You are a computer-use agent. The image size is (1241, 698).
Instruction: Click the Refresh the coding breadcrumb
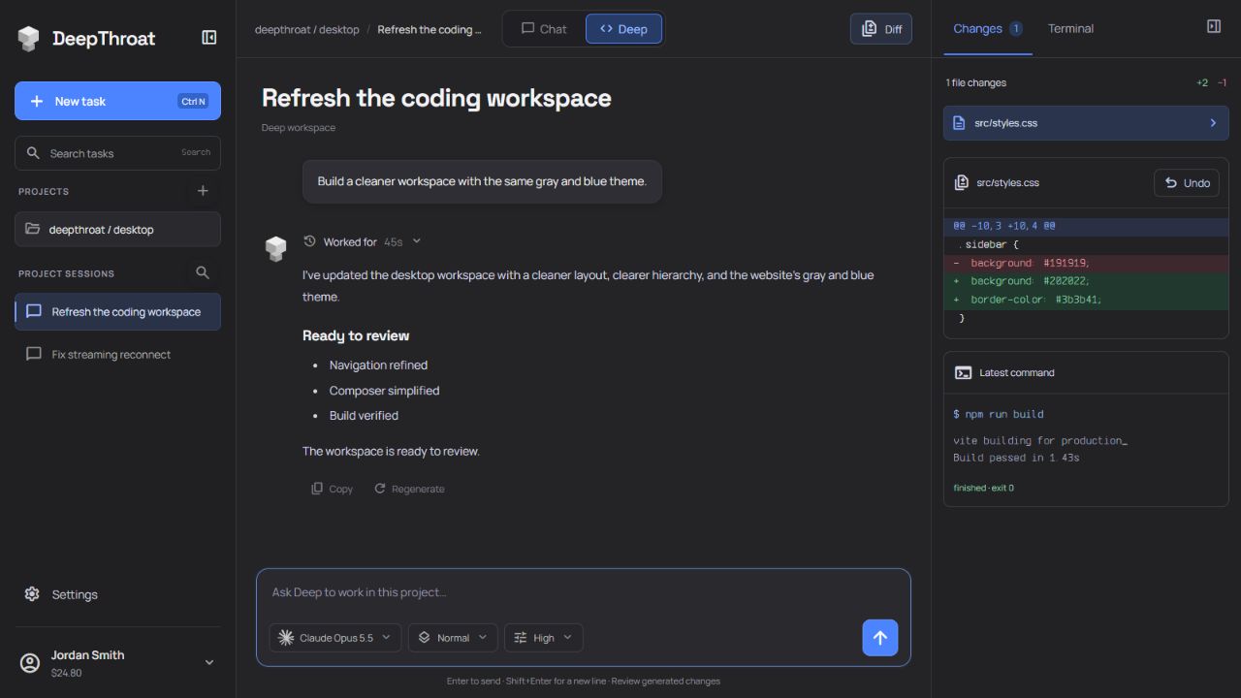(x=430, y=29)
